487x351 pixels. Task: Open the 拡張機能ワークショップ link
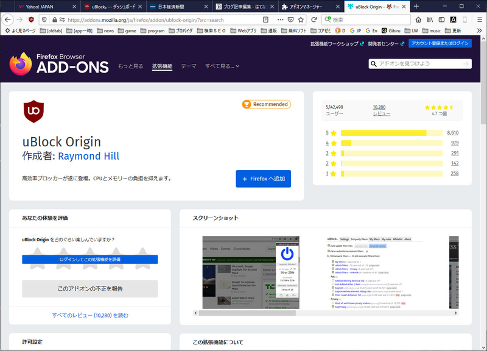tap(337, 43)
